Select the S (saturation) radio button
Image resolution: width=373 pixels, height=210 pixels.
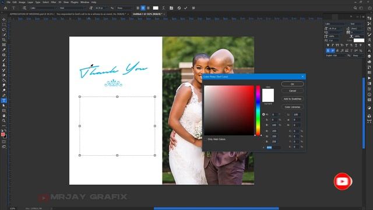point(263,120)
